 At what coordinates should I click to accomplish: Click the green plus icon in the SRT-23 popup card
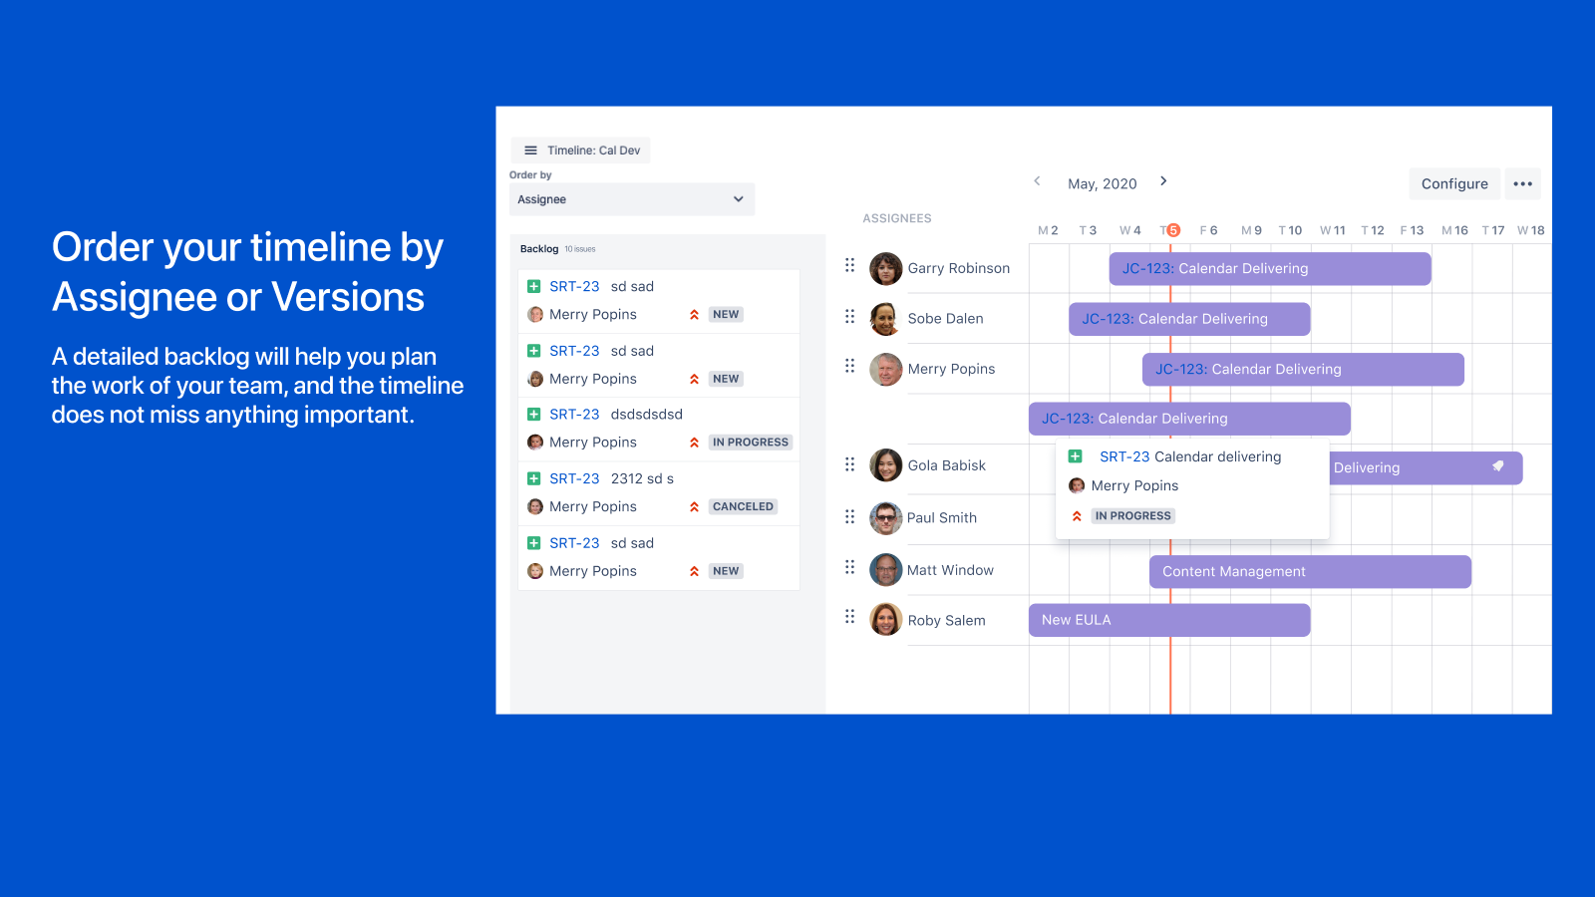1075,455
